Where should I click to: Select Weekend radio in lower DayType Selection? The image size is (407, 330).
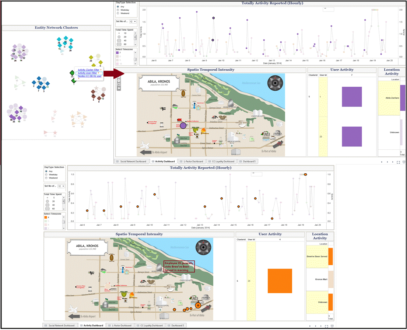coord(46,178)
